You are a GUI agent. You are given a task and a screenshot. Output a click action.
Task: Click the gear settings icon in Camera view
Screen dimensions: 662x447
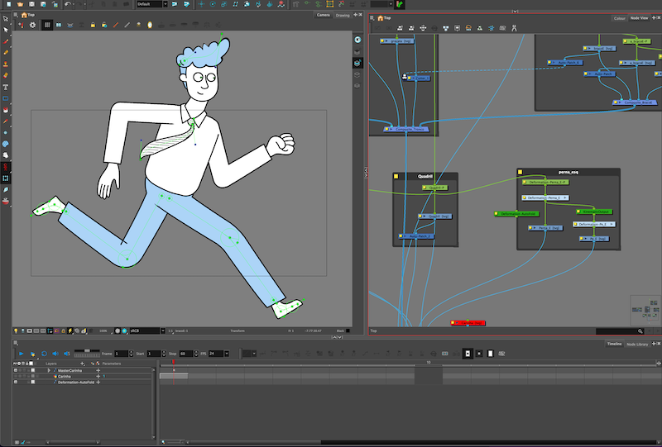32,26
